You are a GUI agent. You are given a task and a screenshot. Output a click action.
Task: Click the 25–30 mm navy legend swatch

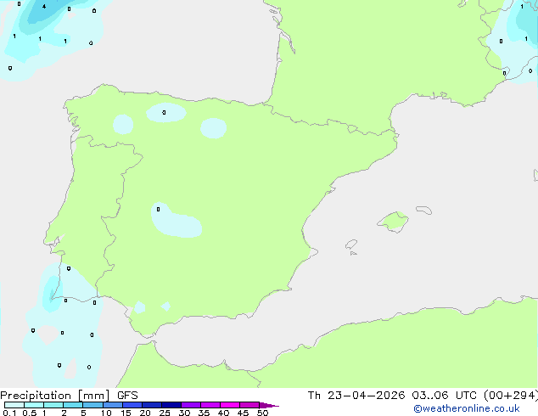171,405
